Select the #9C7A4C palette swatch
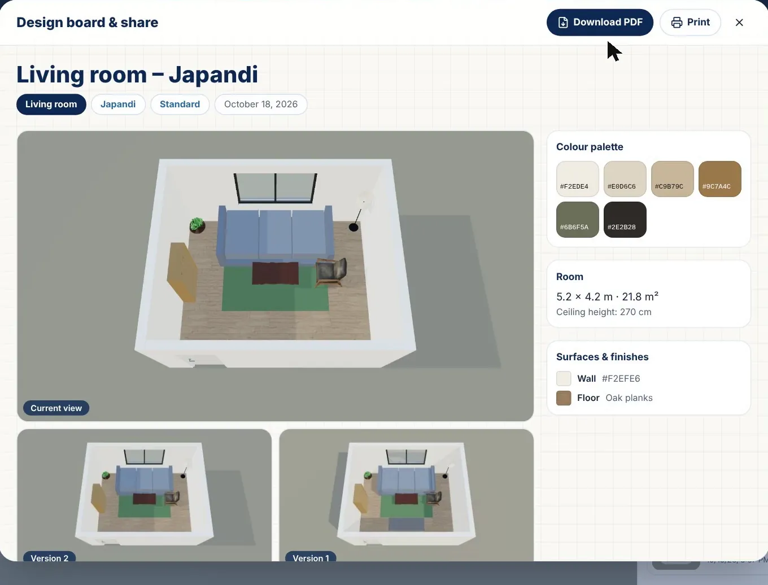The height and width of the screenshot is (585, 768). coord(720,179)
